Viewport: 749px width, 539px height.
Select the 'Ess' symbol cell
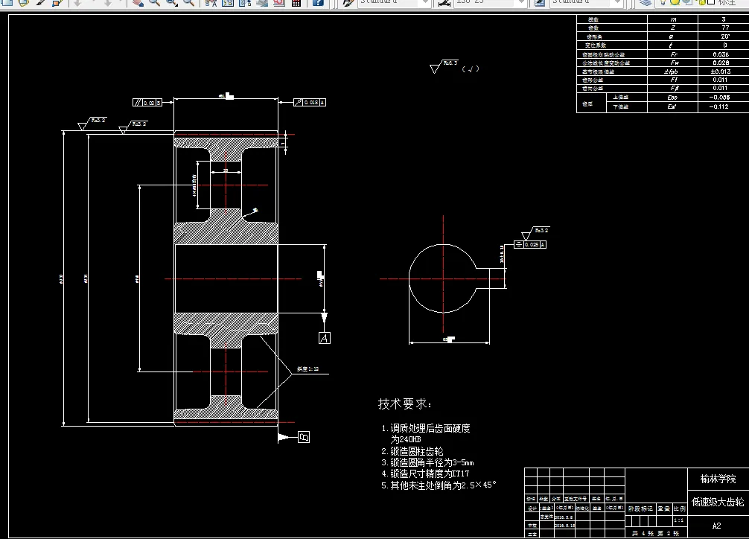(672, 97)
